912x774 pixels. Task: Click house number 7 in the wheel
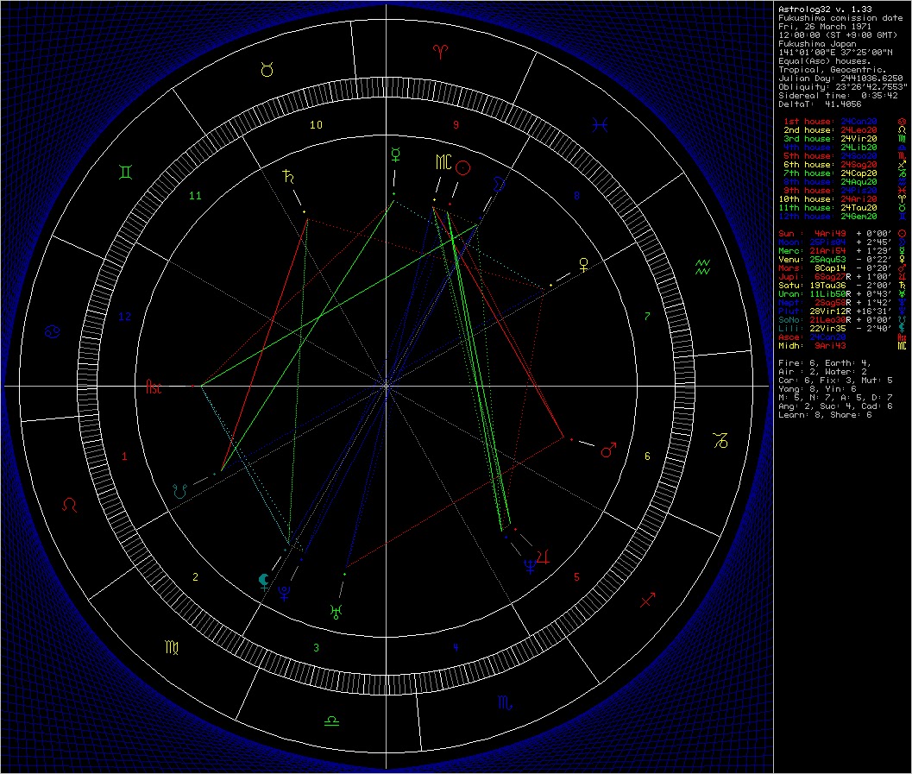(x=647, y=317)
